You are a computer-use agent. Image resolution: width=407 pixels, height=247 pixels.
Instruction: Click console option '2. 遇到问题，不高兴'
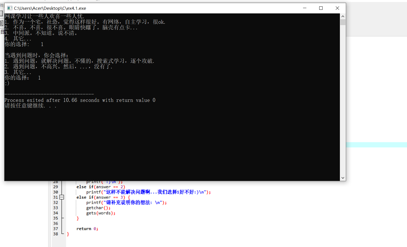coord(58,67)
